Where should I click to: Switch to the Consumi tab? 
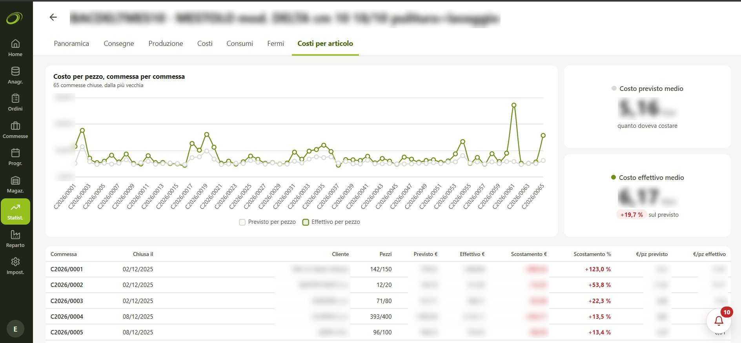point(240,44)
